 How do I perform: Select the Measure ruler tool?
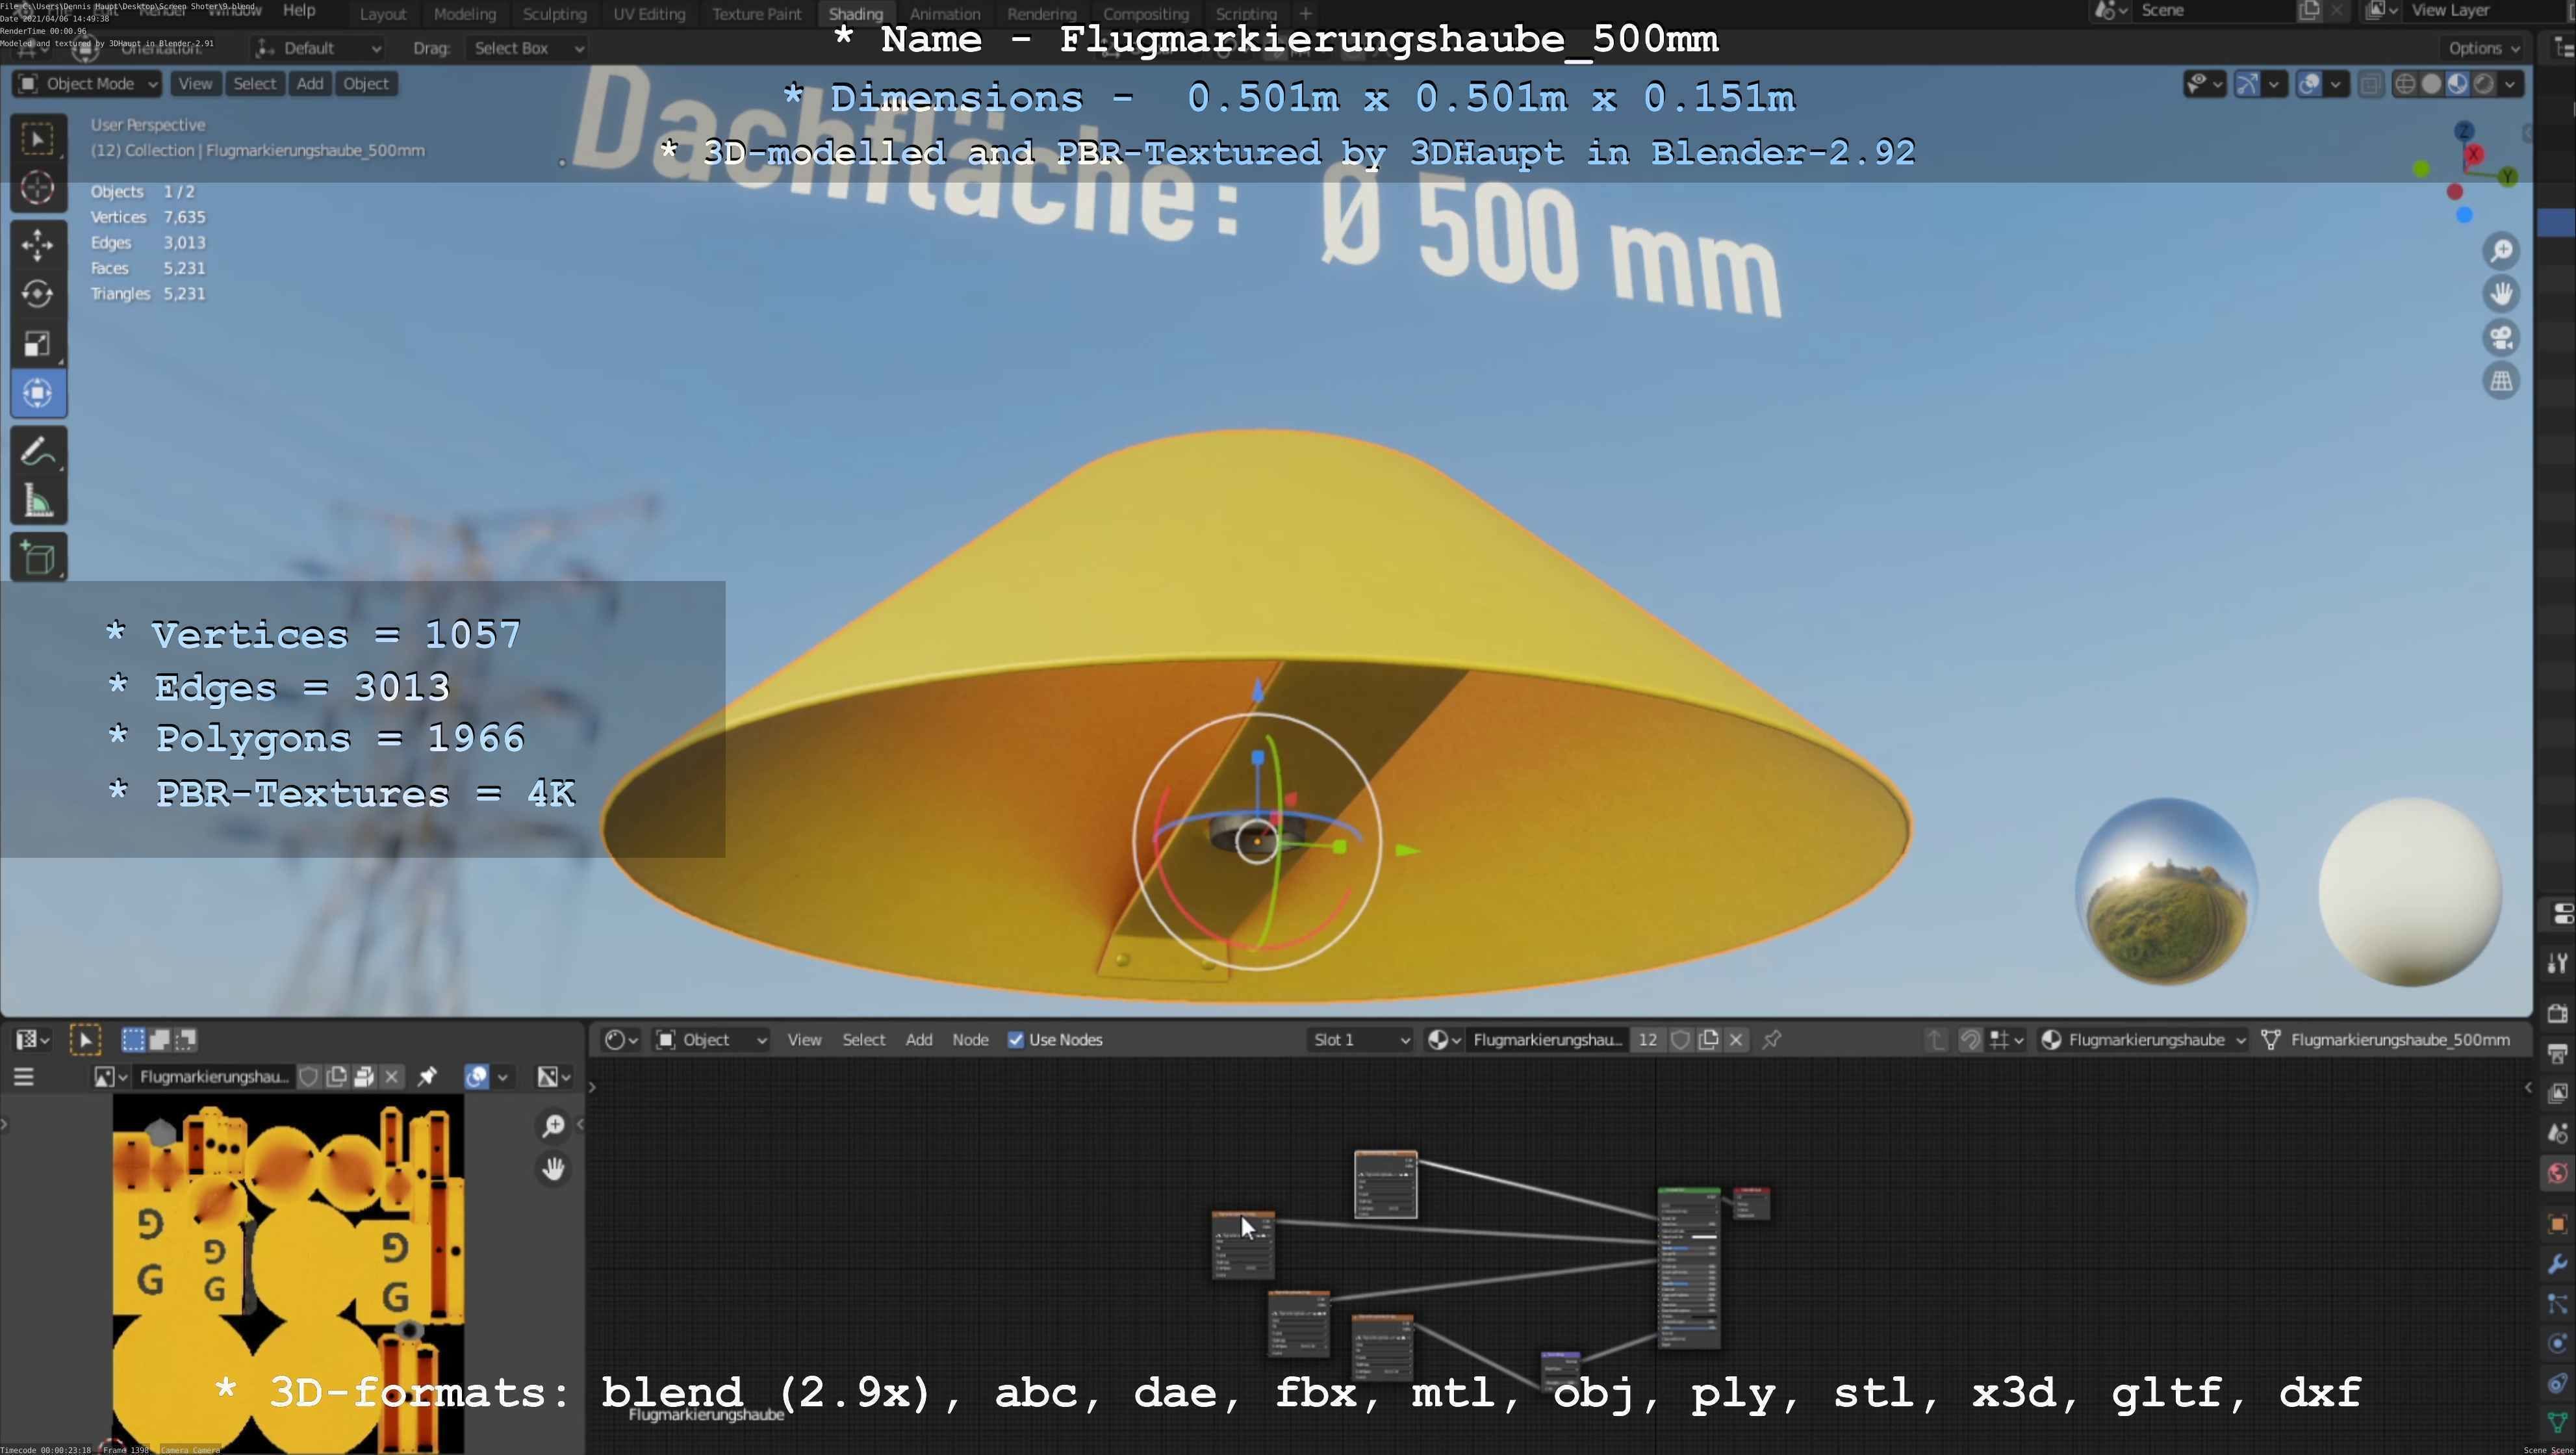[38, 501]
